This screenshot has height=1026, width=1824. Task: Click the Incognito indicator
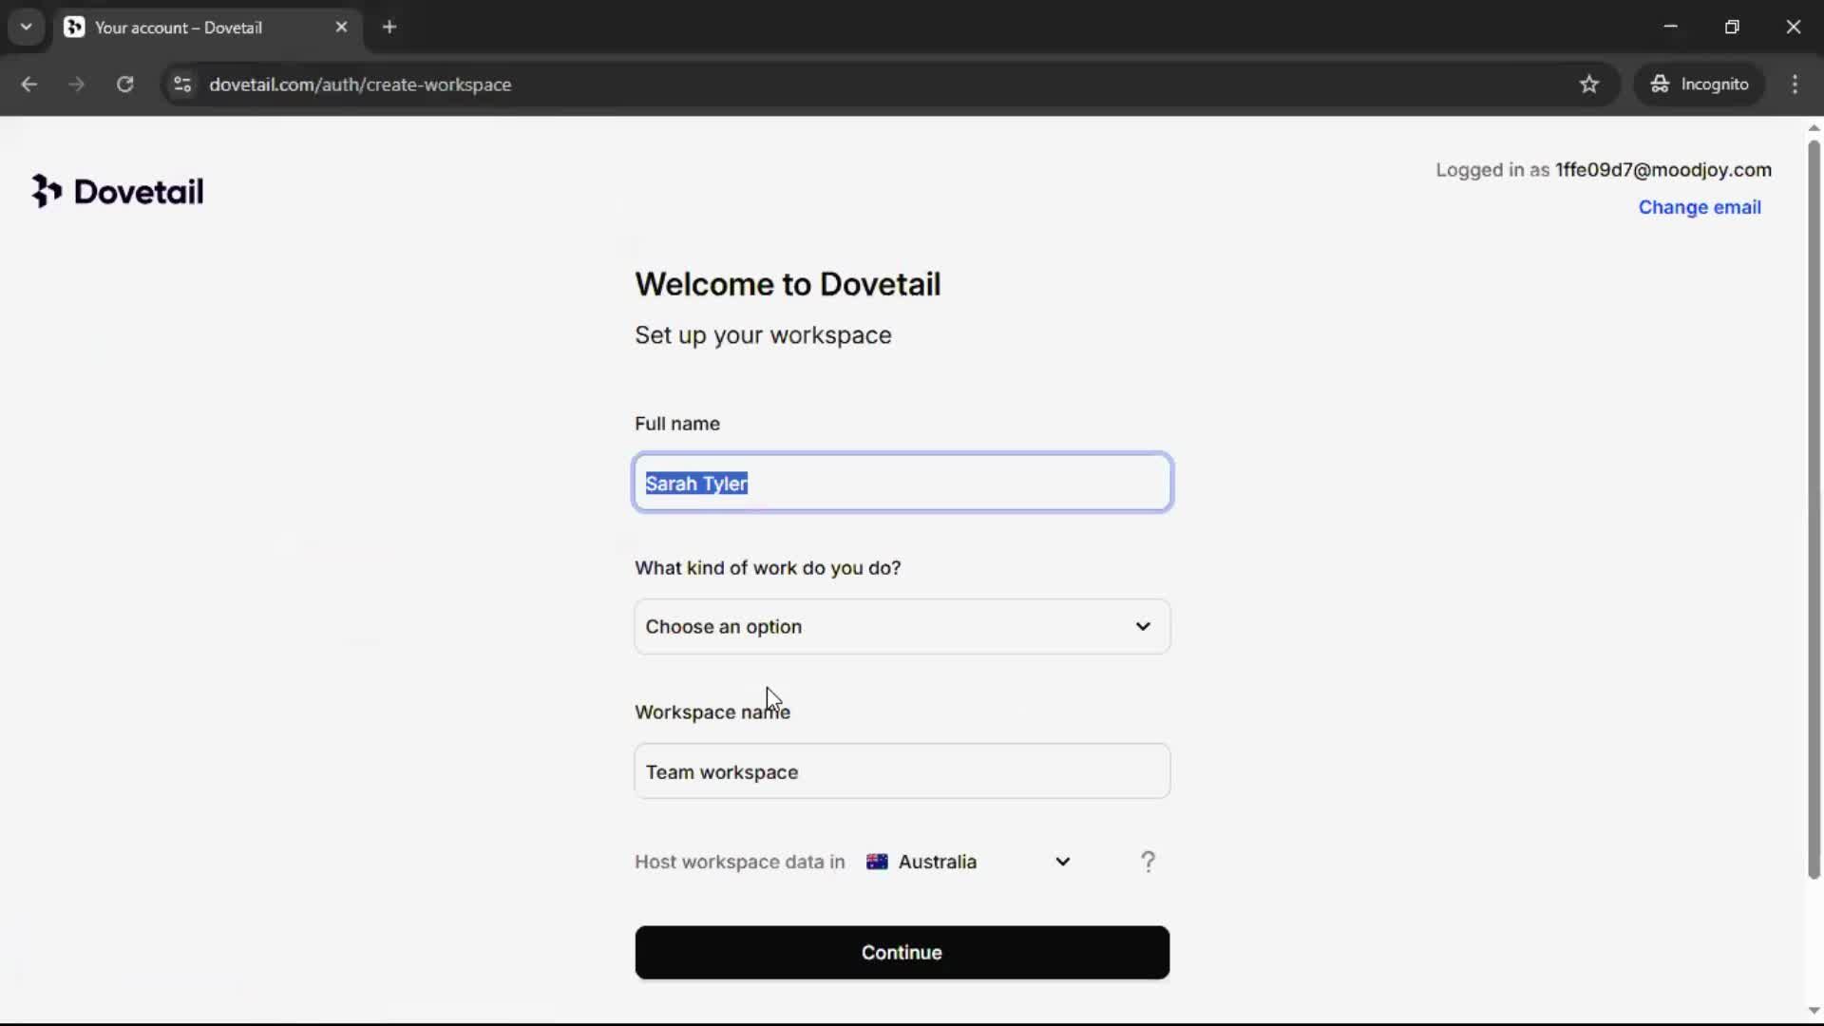(x=1700, y=85)
